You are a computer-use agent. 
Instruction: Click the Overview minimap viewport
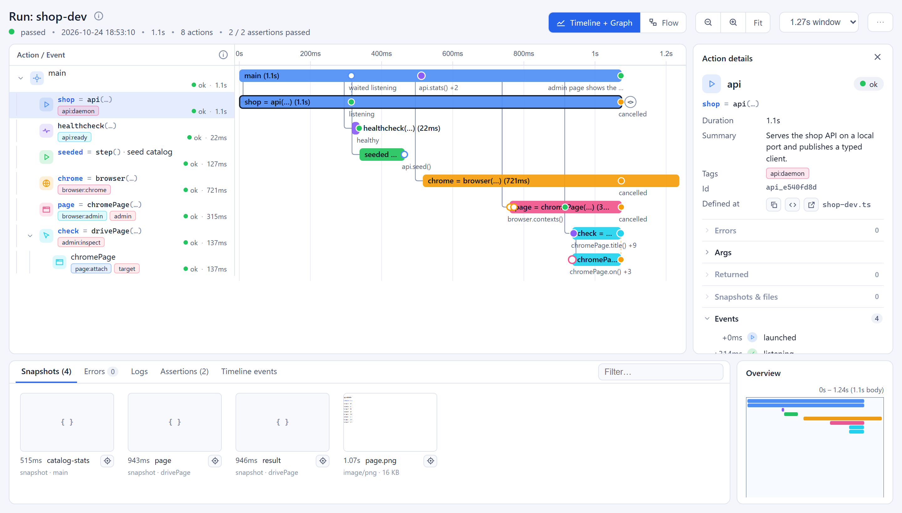[x=815, y=447]
